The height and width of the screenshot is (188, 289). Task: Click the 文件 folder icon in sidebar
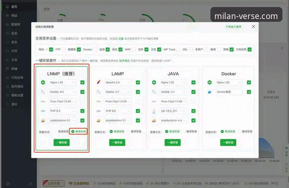click(x=7, y=51)
